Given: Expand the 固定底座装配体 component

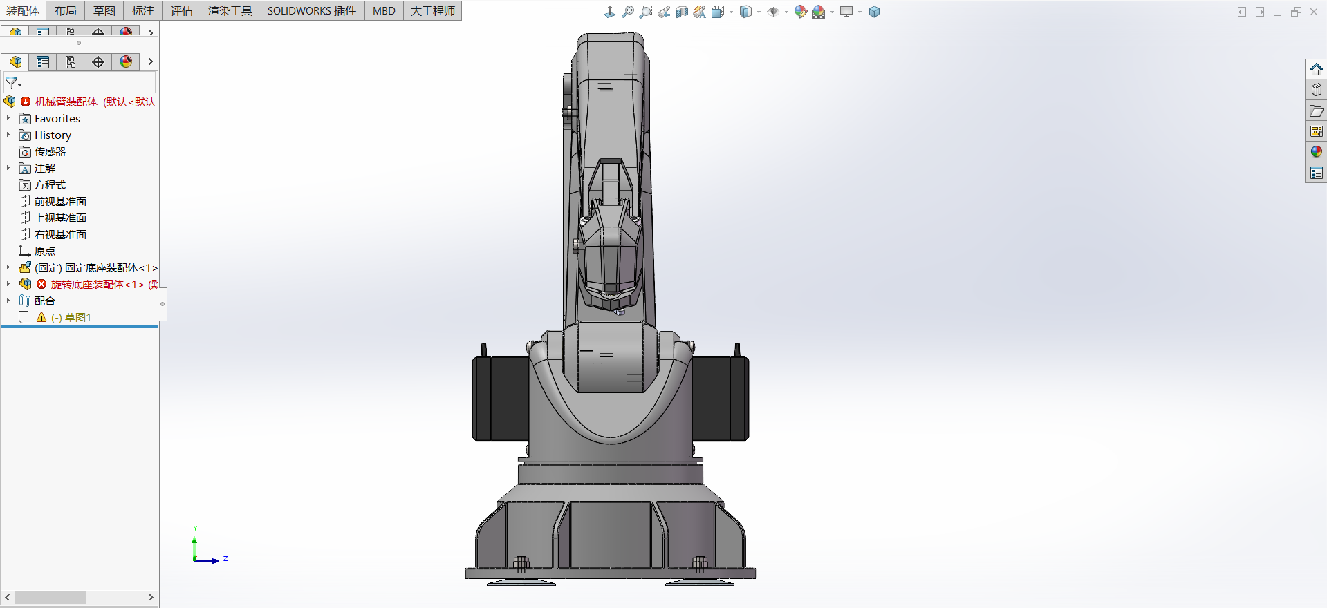Looking at the screenshot, I should tap(8, 268).
